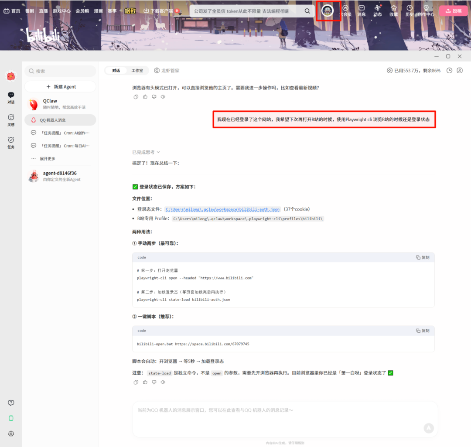The image size is (471, 447).
Task: Switch to the 对话 tab
Action: [x=116, y=71]
